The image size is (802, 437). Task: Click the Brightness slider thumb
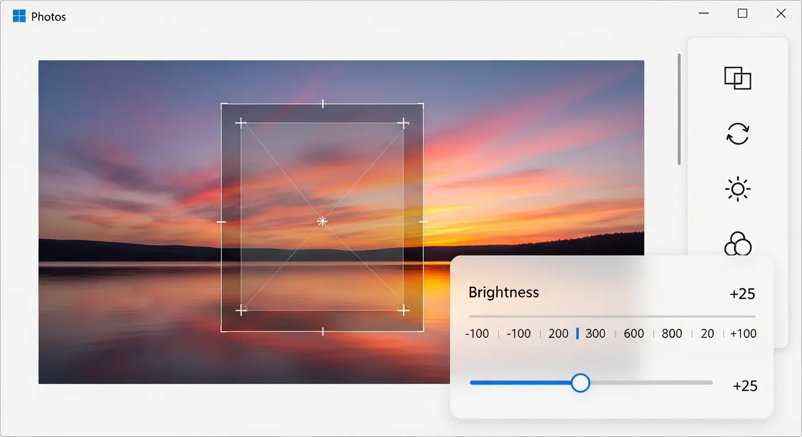tap(580, 383)
